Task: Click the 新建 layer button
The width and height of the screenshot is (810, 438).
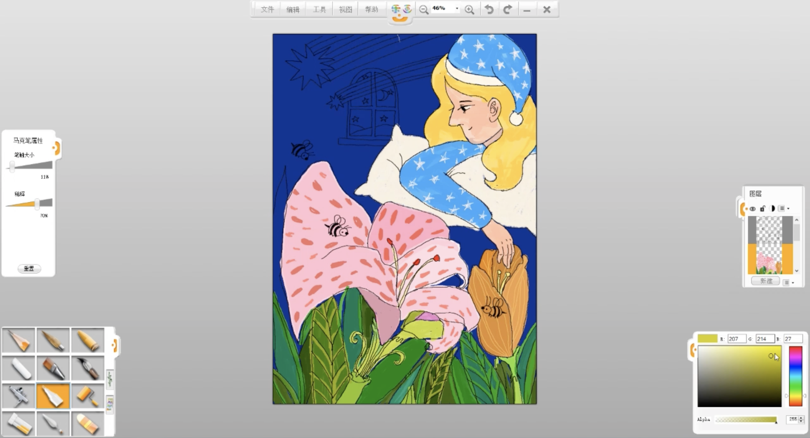Action: (x=766, y=281)
